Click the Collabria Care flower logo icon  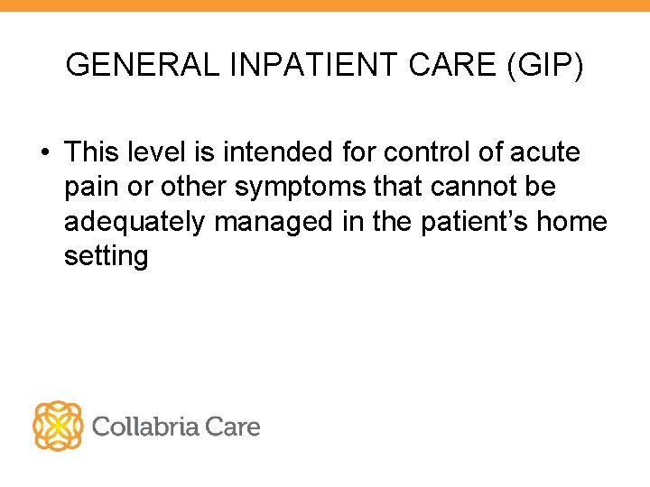tap(58, 426)
